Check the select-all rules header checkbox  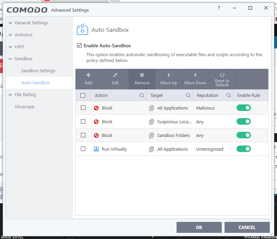pos(83,96)
